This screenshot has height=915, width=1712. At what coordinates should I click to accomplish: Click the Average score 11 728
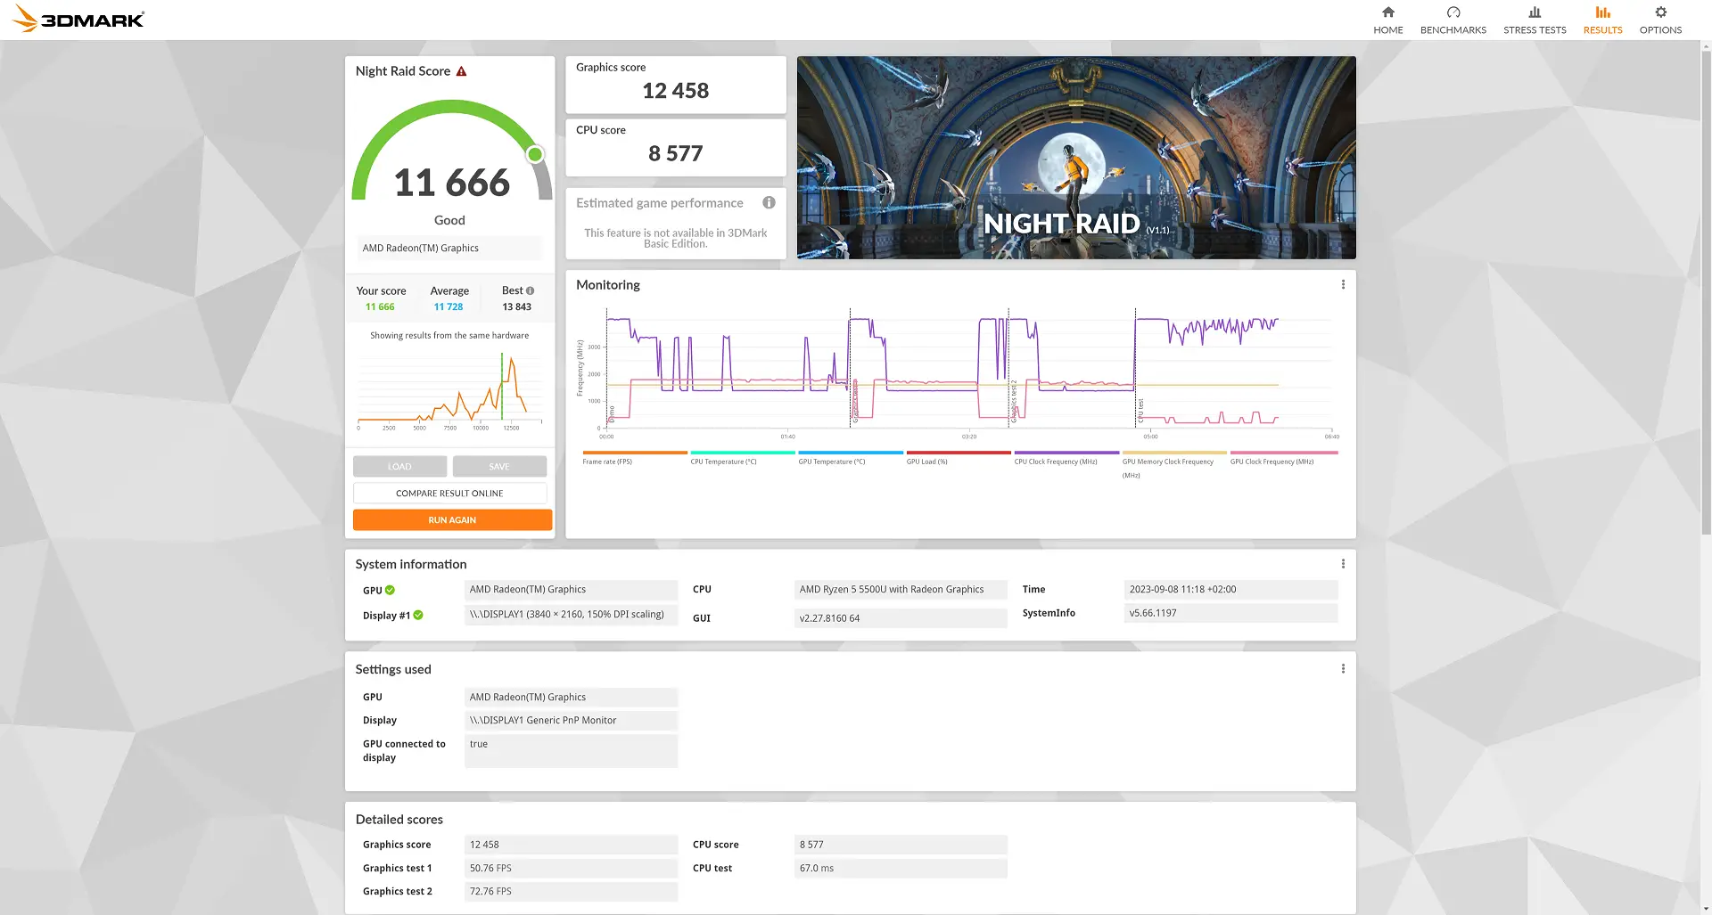pyautogui.click(x=449, y=306)
